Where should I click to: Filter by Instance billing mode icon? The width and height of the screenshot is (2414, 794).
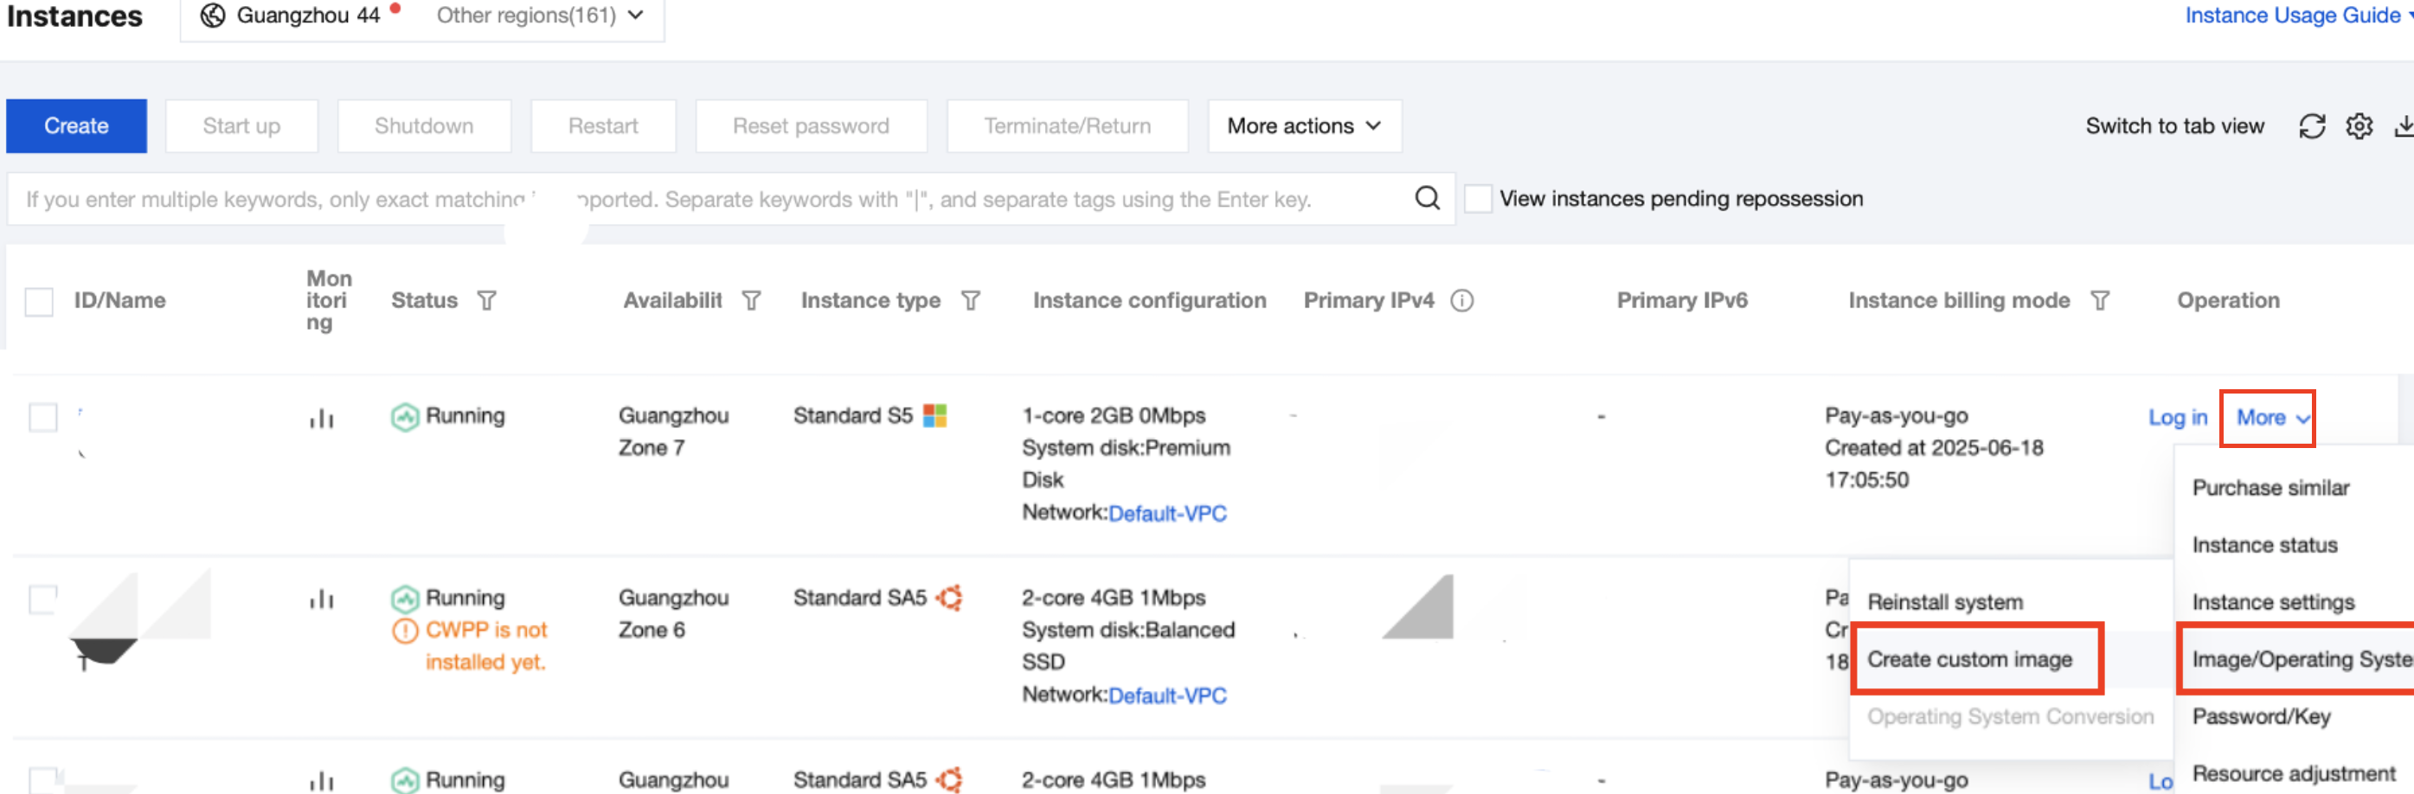point(2099,300)
